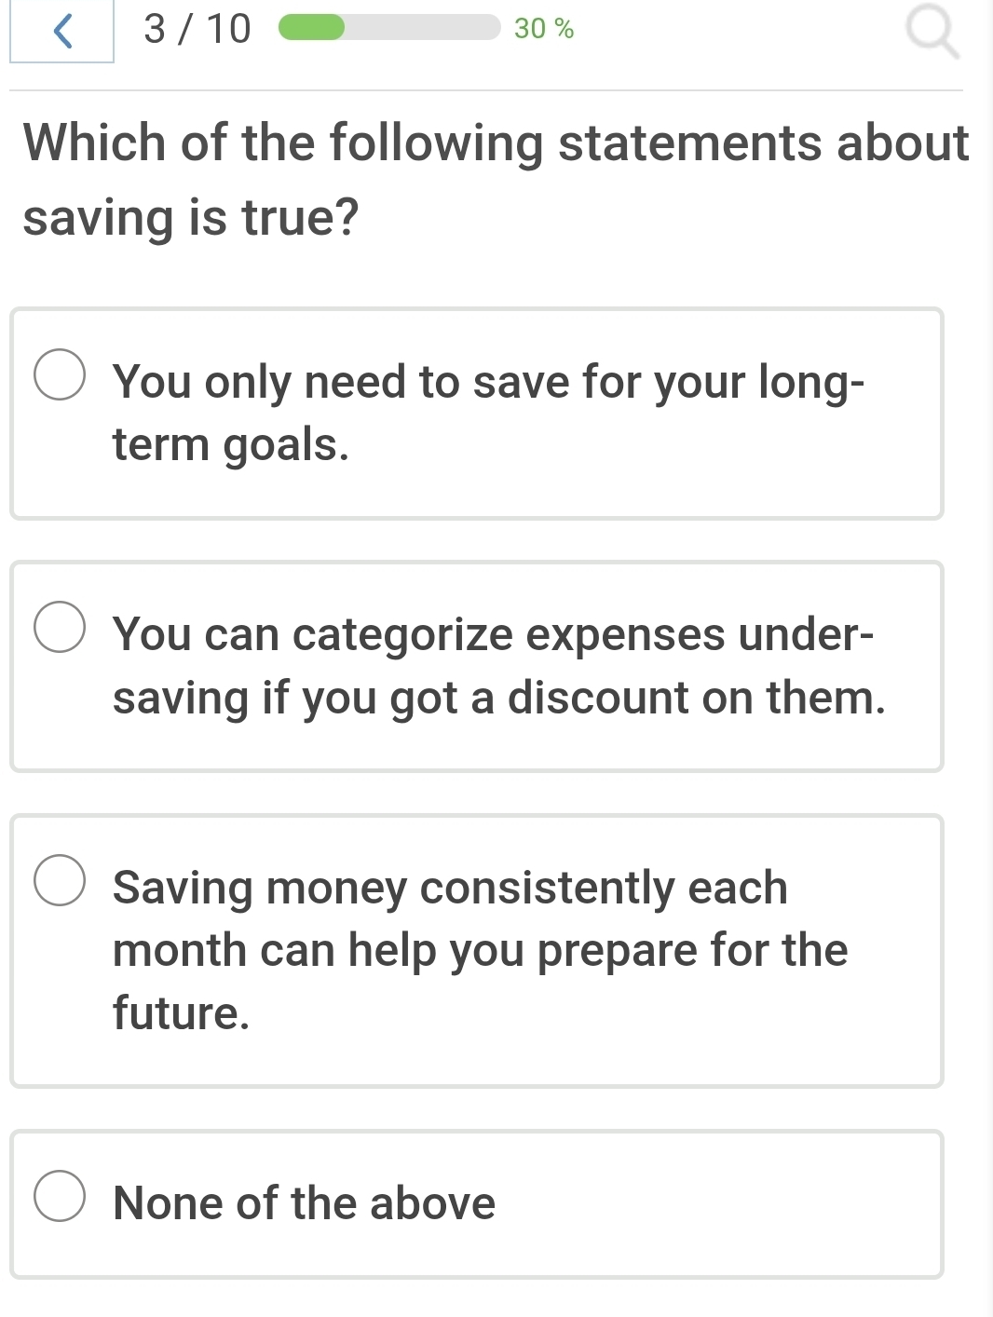This screenshot has height=1317, width=993.
Task: Click the '30 %' progress label
Action: 544,29
